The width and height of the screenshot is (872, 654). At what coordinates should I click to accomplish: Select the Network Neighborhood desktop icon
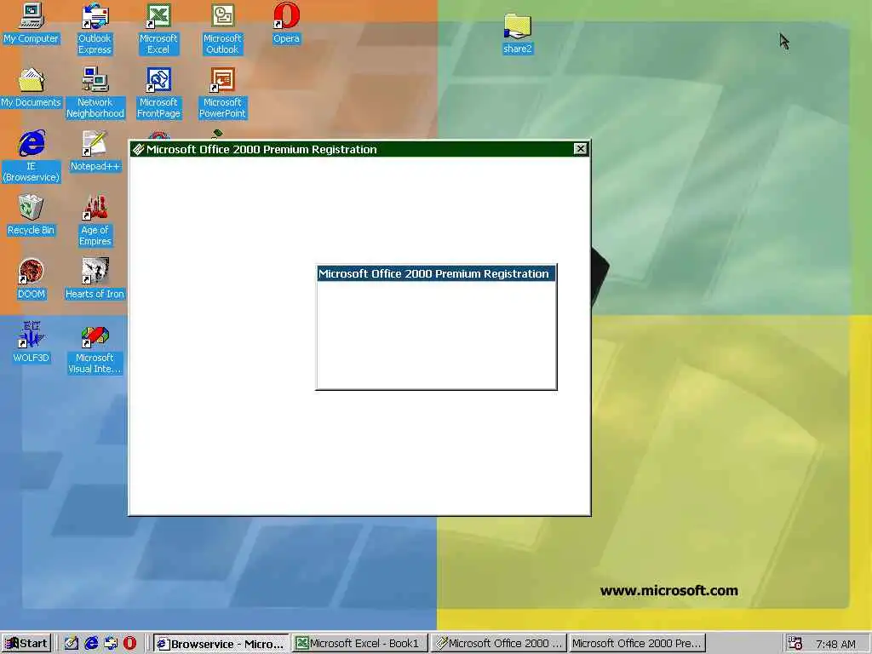[x=95, y=93]
